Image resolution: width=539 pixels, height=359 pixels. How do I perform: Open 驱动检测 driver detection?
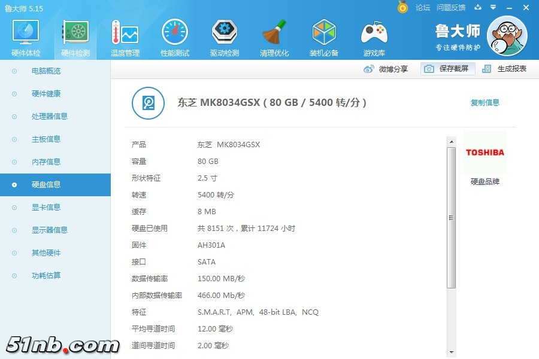[x=225, y=38]
